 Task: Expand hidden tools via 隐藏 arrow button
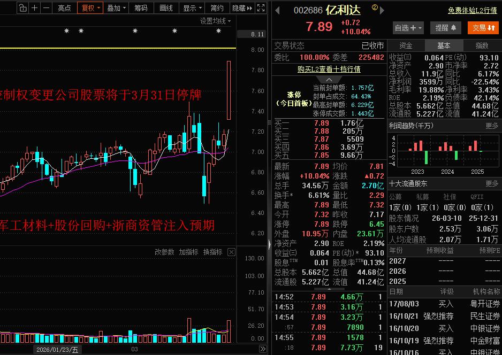click(242, 8)
